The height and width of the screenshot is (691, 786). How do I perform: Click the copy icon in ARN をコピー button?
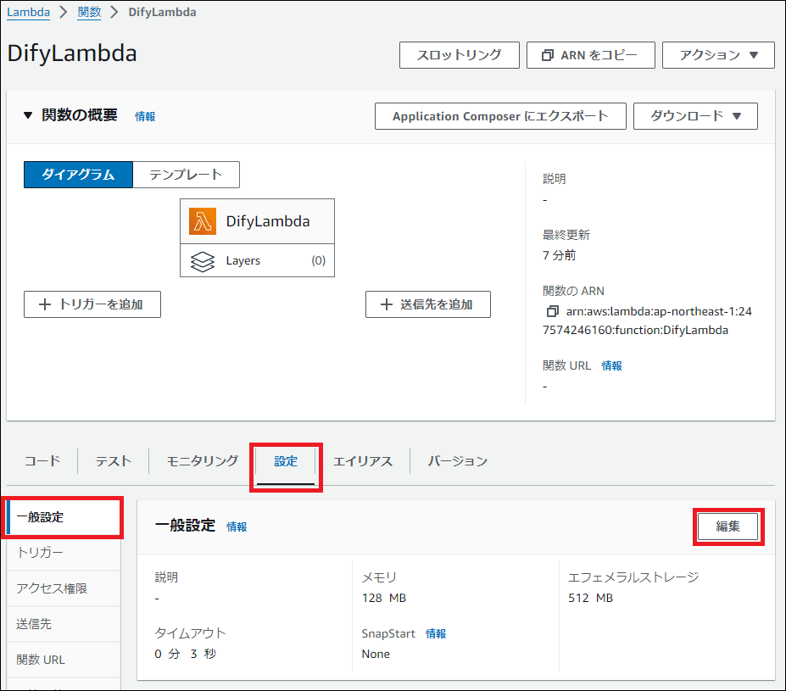547,55
